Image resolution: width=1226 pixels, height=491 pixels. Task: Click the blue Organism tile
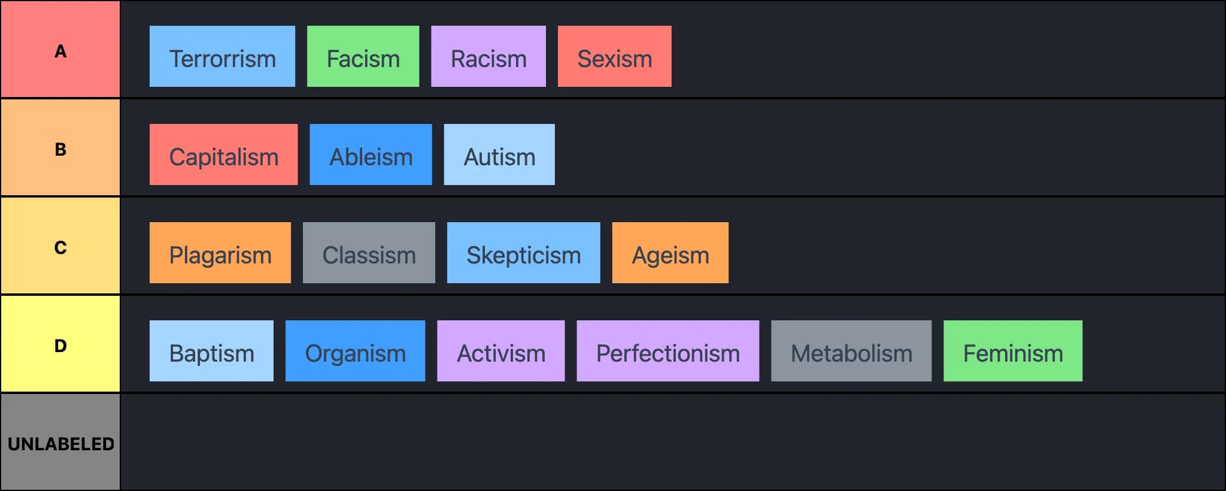(x=355, y=351)
